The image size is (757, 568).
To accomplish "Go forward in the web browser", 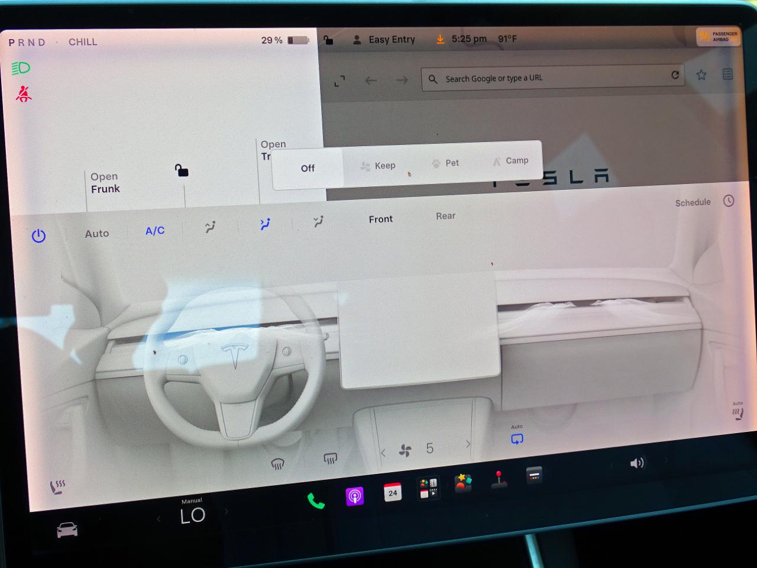I will pos(402,79).
